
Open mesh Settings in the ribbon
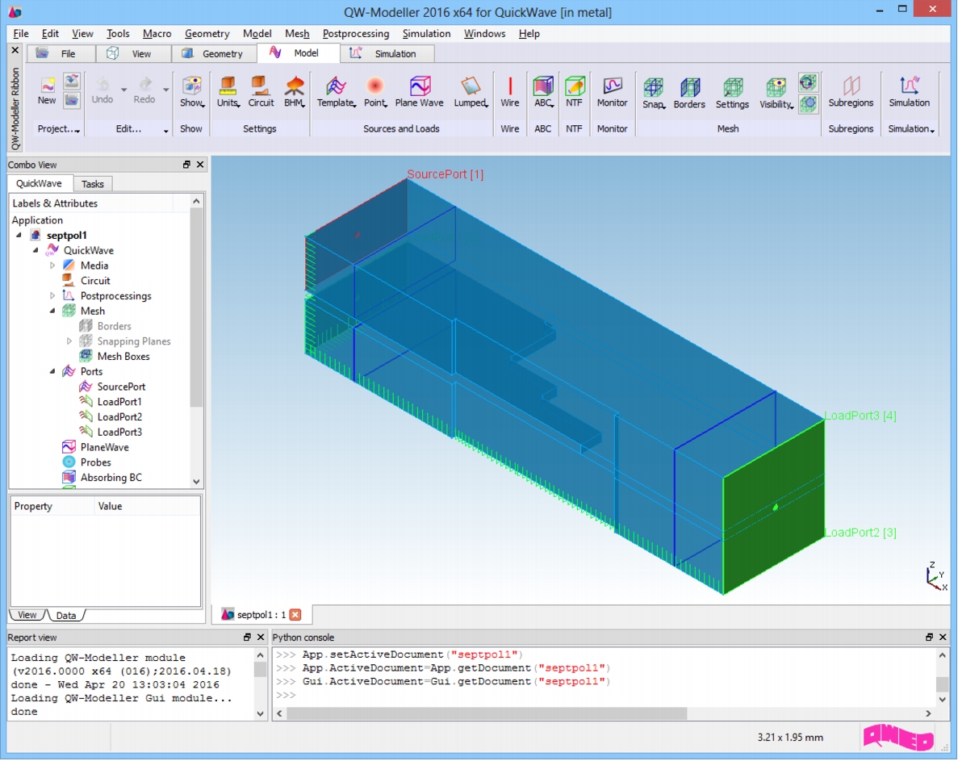click(732, 93)
